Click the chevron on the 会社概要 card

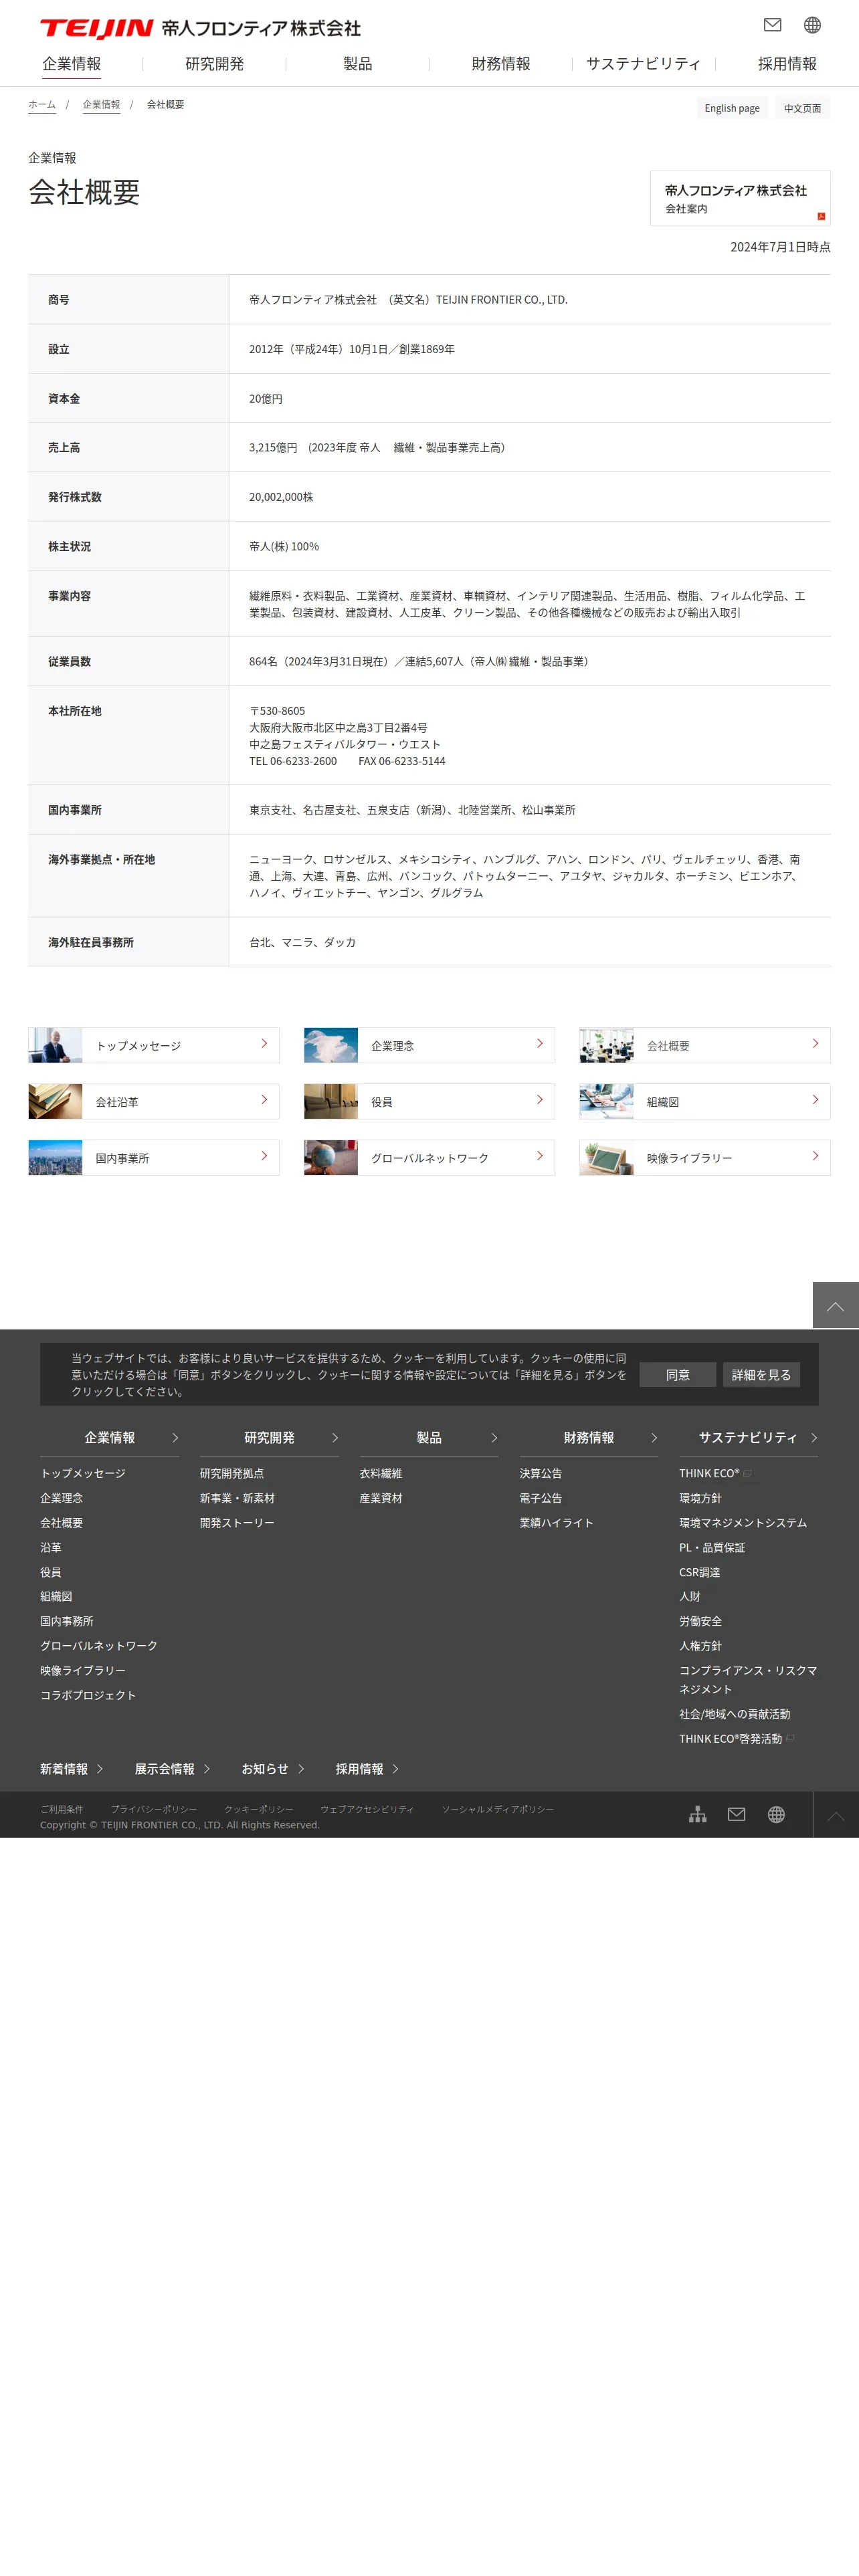coord(815,1044)
